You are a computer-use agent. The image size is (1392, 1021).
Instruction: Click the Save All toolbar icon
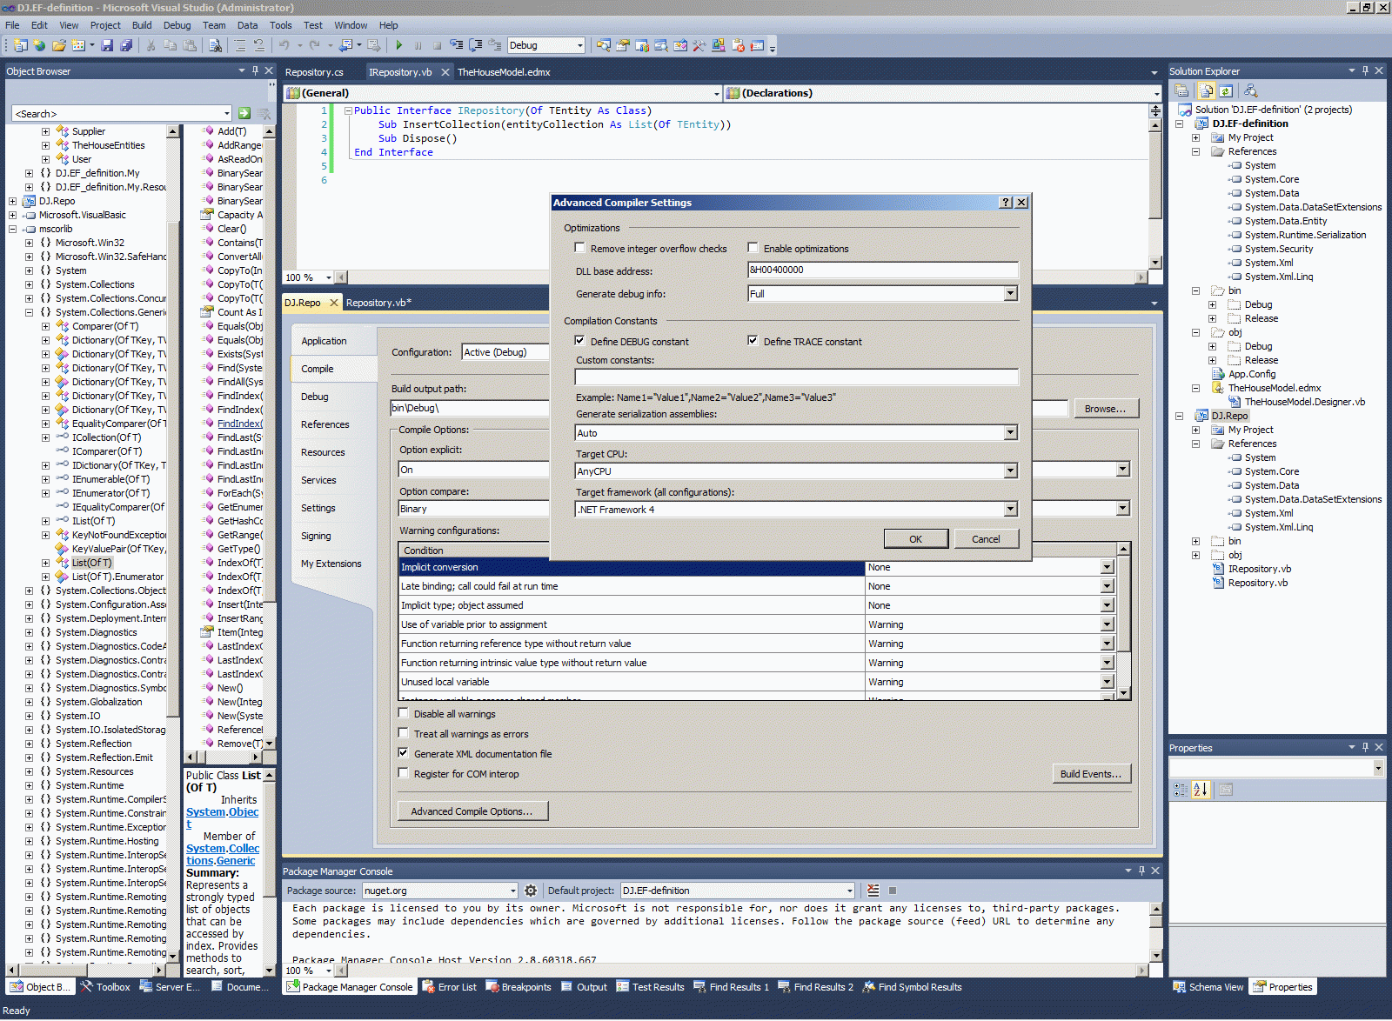pyautogui.click(x=126, y=45)
